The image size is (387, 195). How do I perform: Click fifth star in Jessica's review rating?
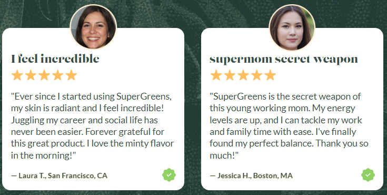tap(270, 75)
